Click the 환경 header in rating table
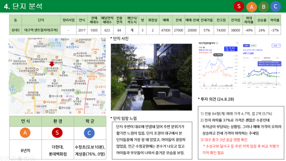 [58, 121]
